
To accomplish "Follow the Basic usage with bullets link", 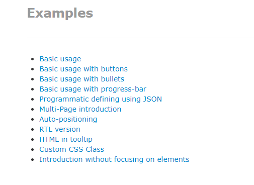I will pyautogui.click(x=81, y=79).
